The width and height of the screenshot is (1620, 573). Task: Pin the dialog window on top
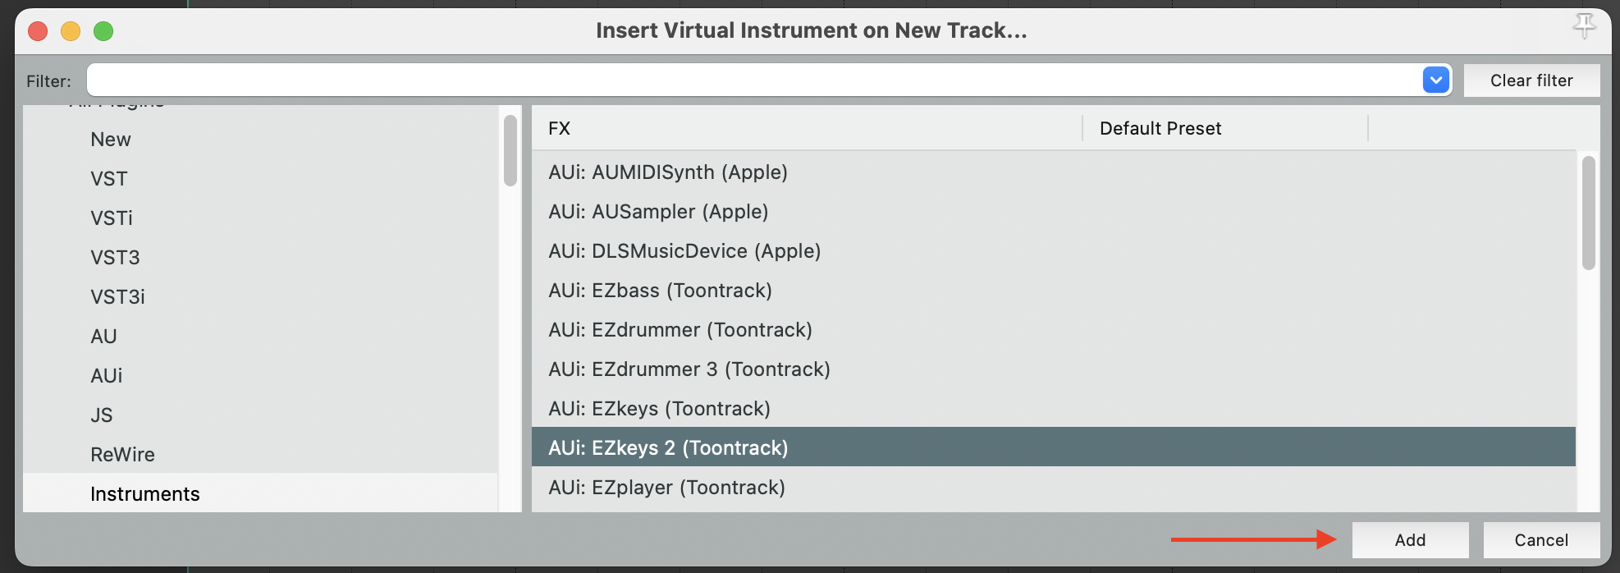pos(1584,26)
